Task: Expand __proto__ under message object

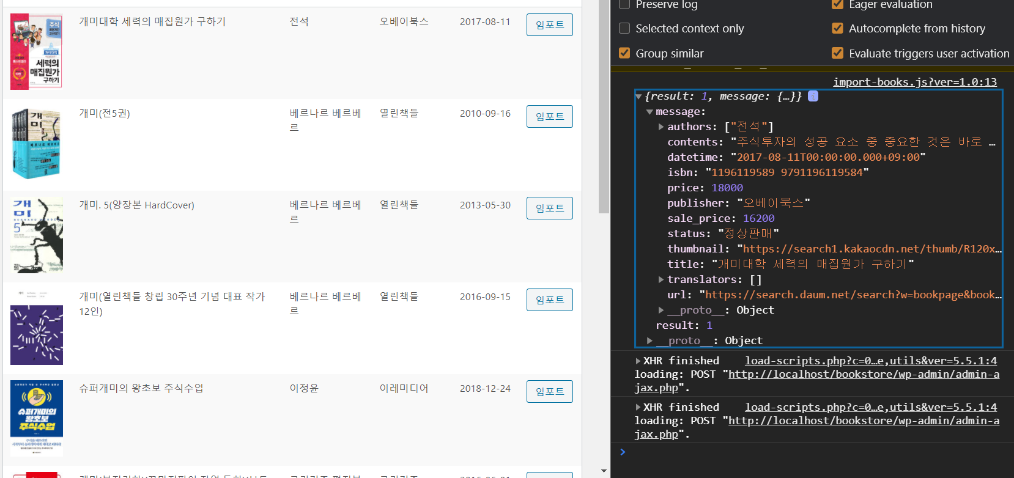Action: (x=661, y=311)
